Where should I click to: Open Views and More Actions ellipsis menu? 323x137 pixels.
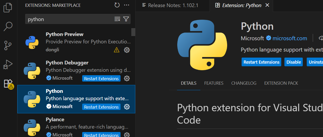[127, 5]
